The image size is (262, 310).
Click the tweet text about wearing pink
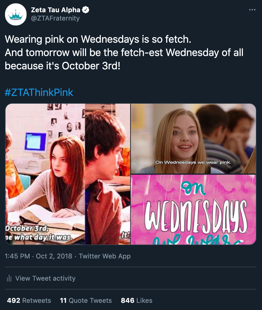pos(124,53)
